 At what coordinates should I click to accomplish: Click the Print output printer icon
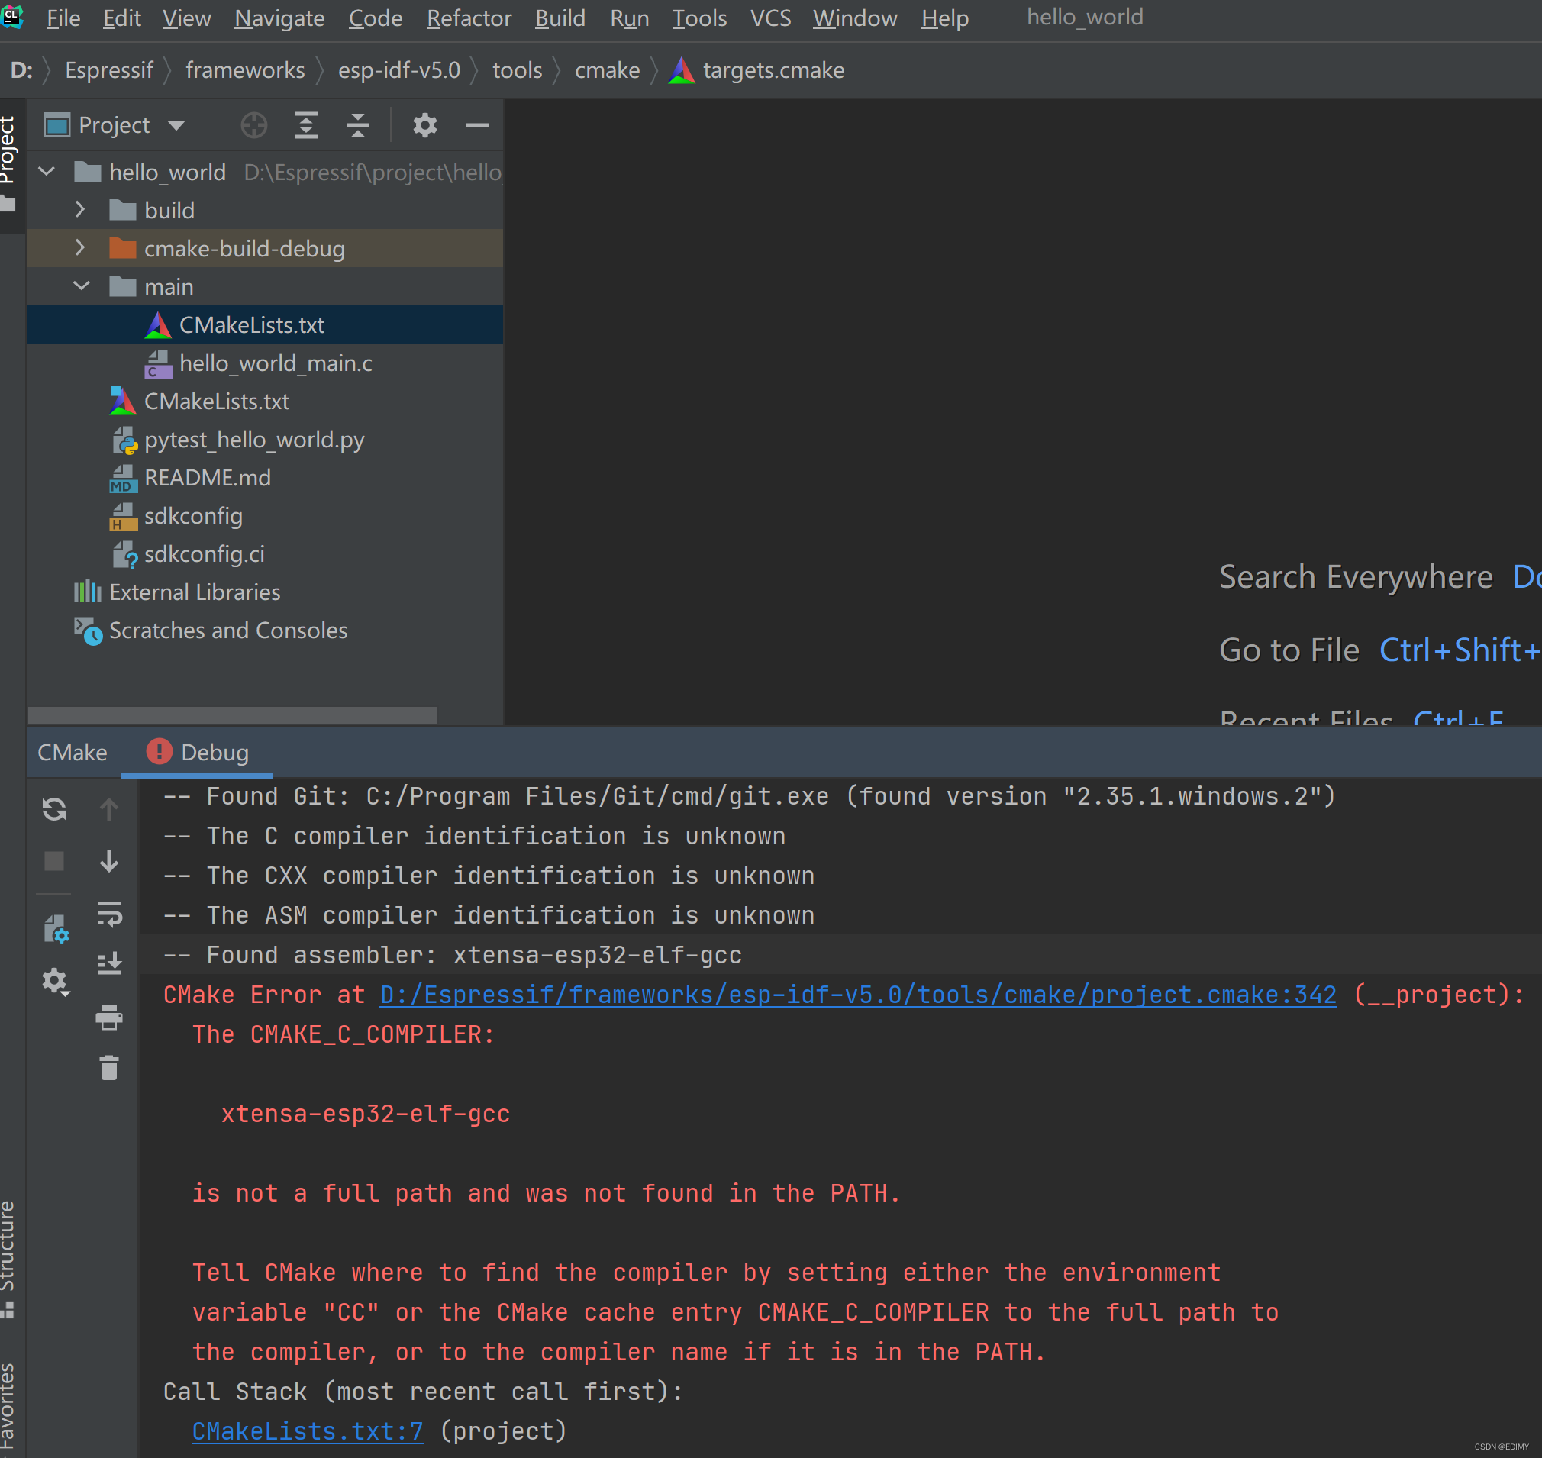coord(109,1017)
